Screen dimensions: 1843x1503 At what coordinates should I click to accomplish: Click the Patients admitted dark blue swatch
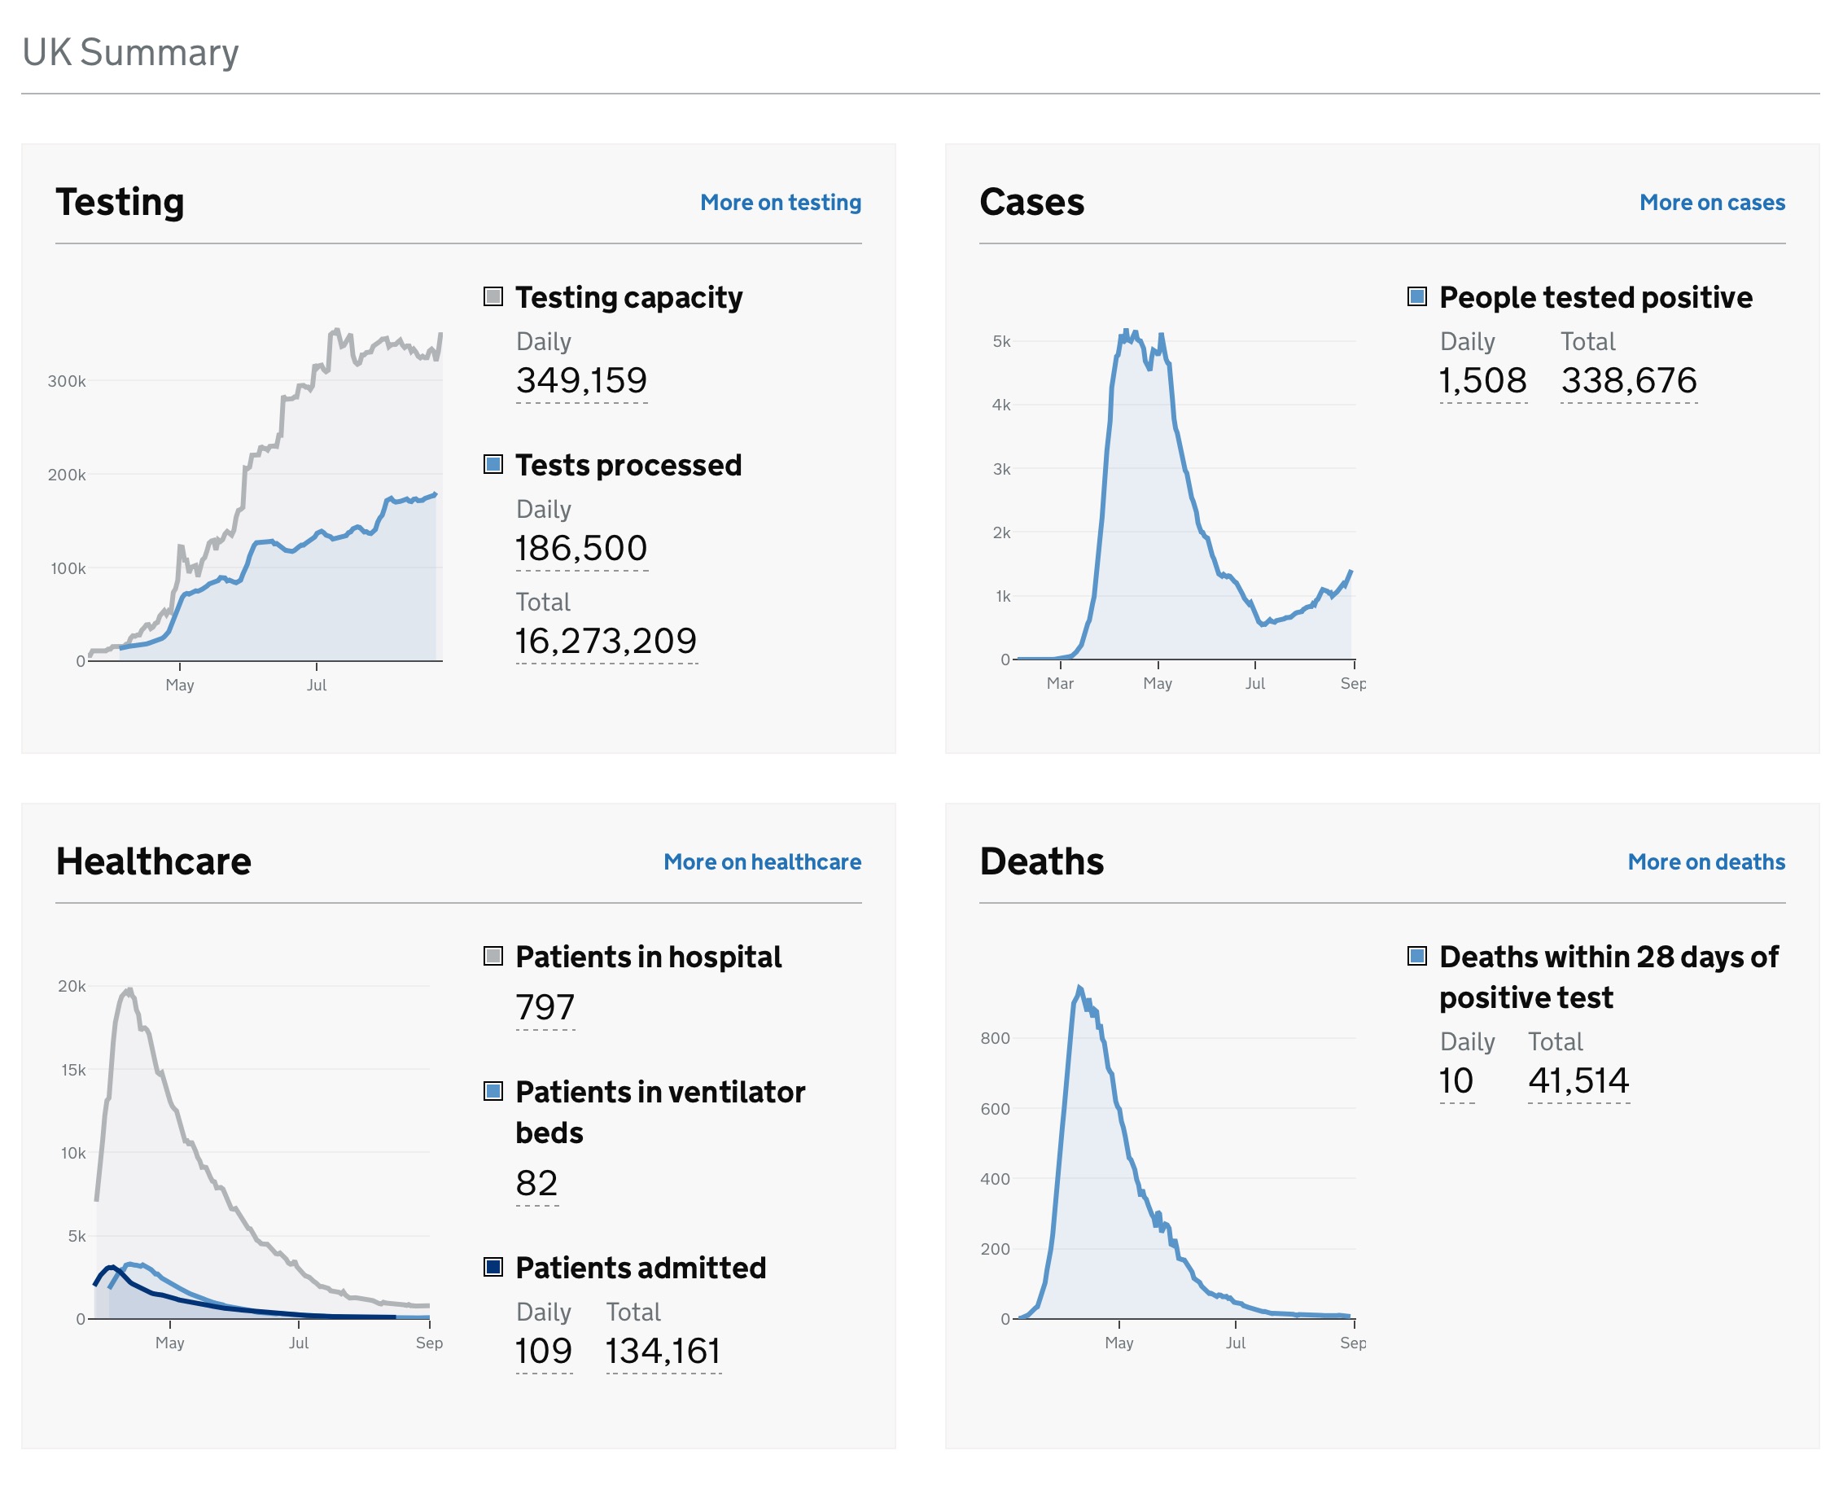pyautogui.click(x=492, y=1267)
